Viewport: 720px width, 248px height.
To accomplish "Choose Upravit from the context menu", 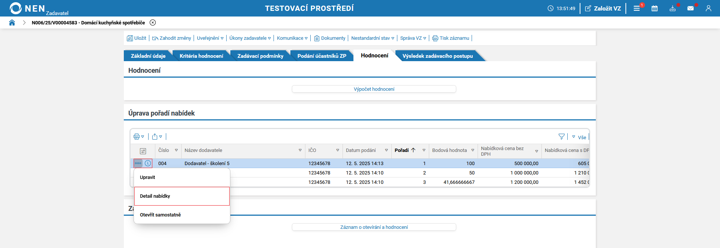I will pos(182,177).
